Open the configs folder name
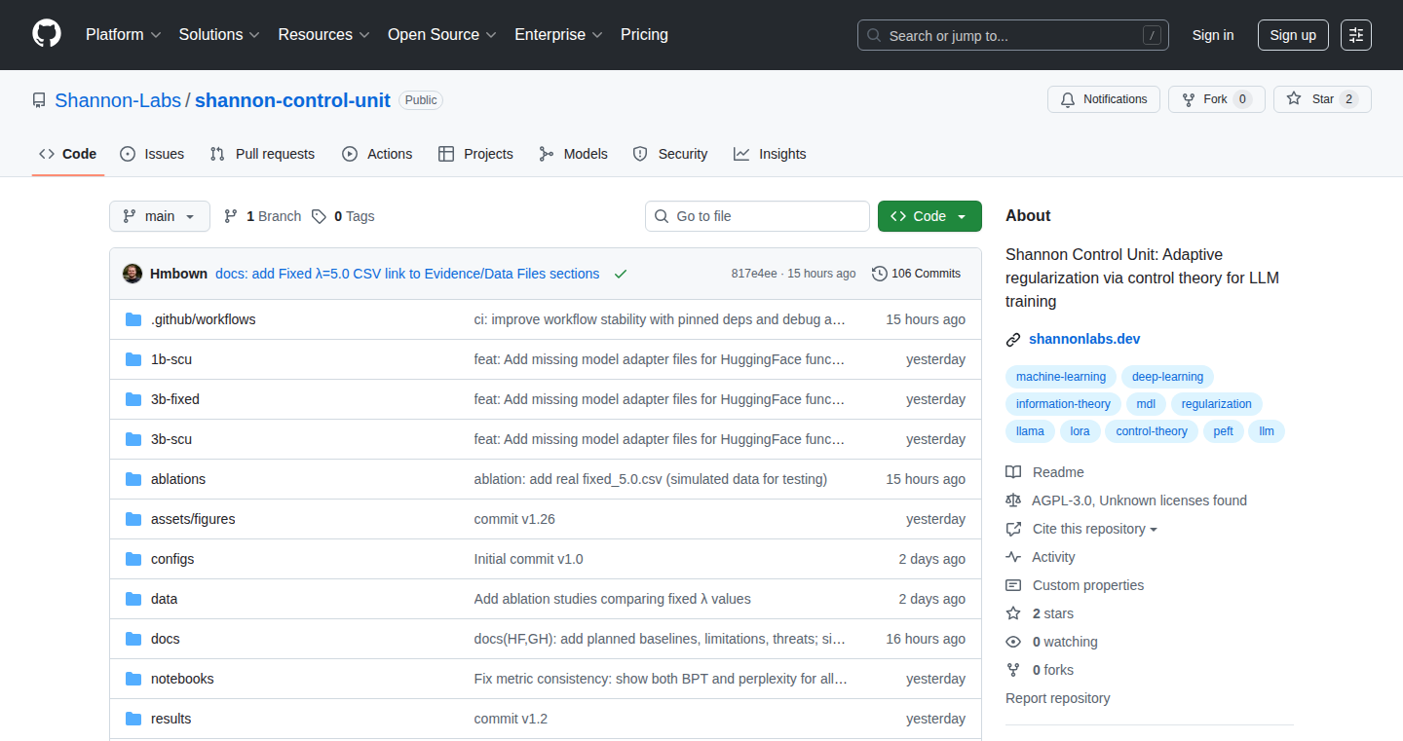This screenshot has height=741, width=1403. point(172,559)
